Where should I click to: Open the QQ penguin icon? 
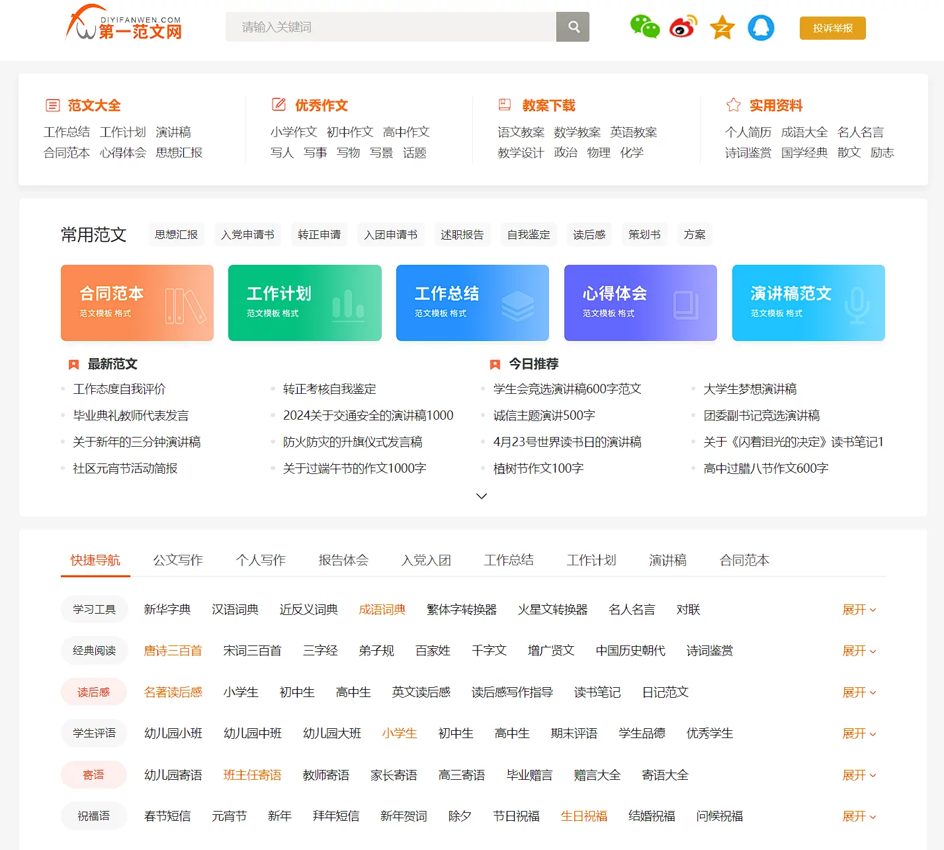(x=761, y=28)
